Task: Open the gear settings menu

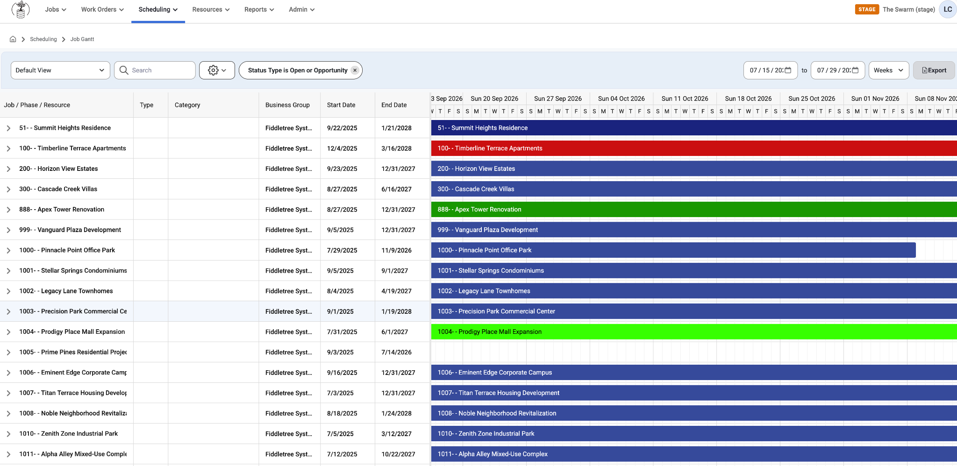Action: click(x=217, y=70)
